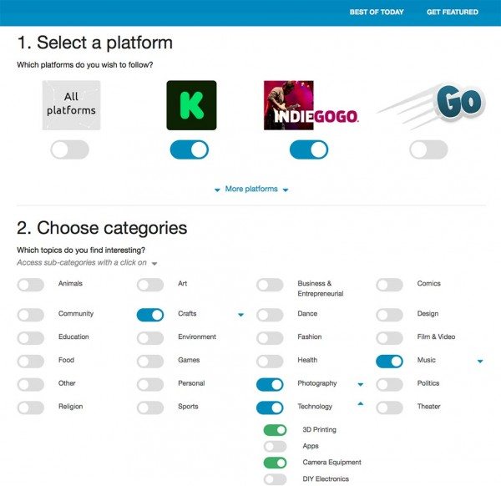Disable the Kickstarter platform toggle

190,149
